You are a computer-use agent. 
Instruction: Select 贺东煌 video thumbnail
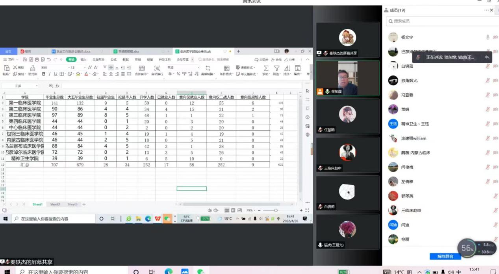(x=348, y=78)
